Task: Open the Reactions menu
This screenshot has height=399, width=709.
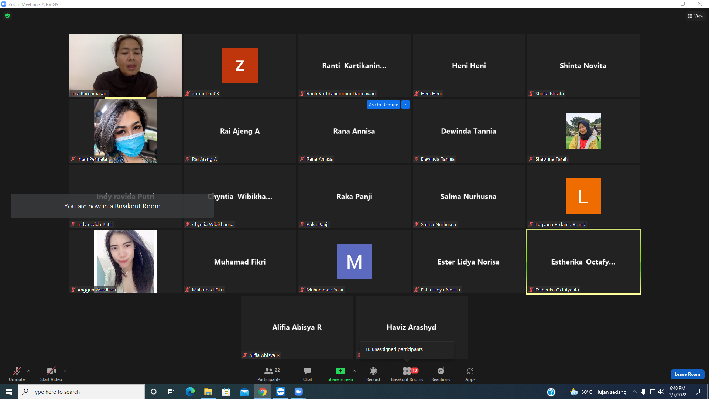Action: pyautogui.click(x=441, y=374)
